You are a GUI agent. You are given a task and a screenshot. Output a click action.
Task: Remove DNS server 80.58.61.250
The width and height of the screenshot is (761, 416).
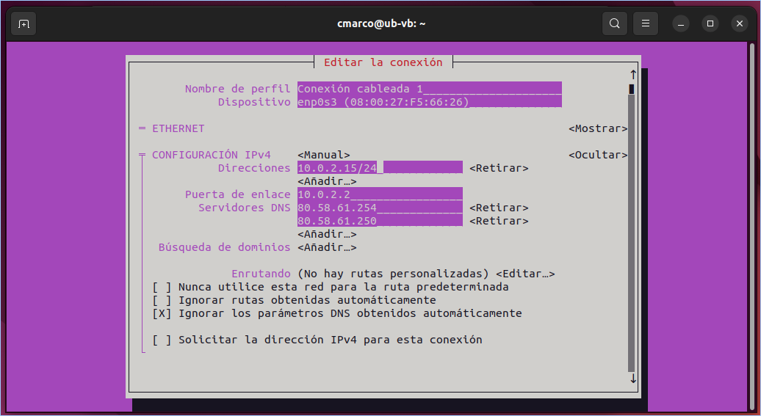pos(499,221)
